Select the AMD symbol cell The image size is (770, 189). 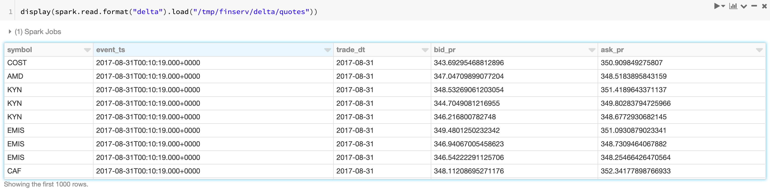15,76
